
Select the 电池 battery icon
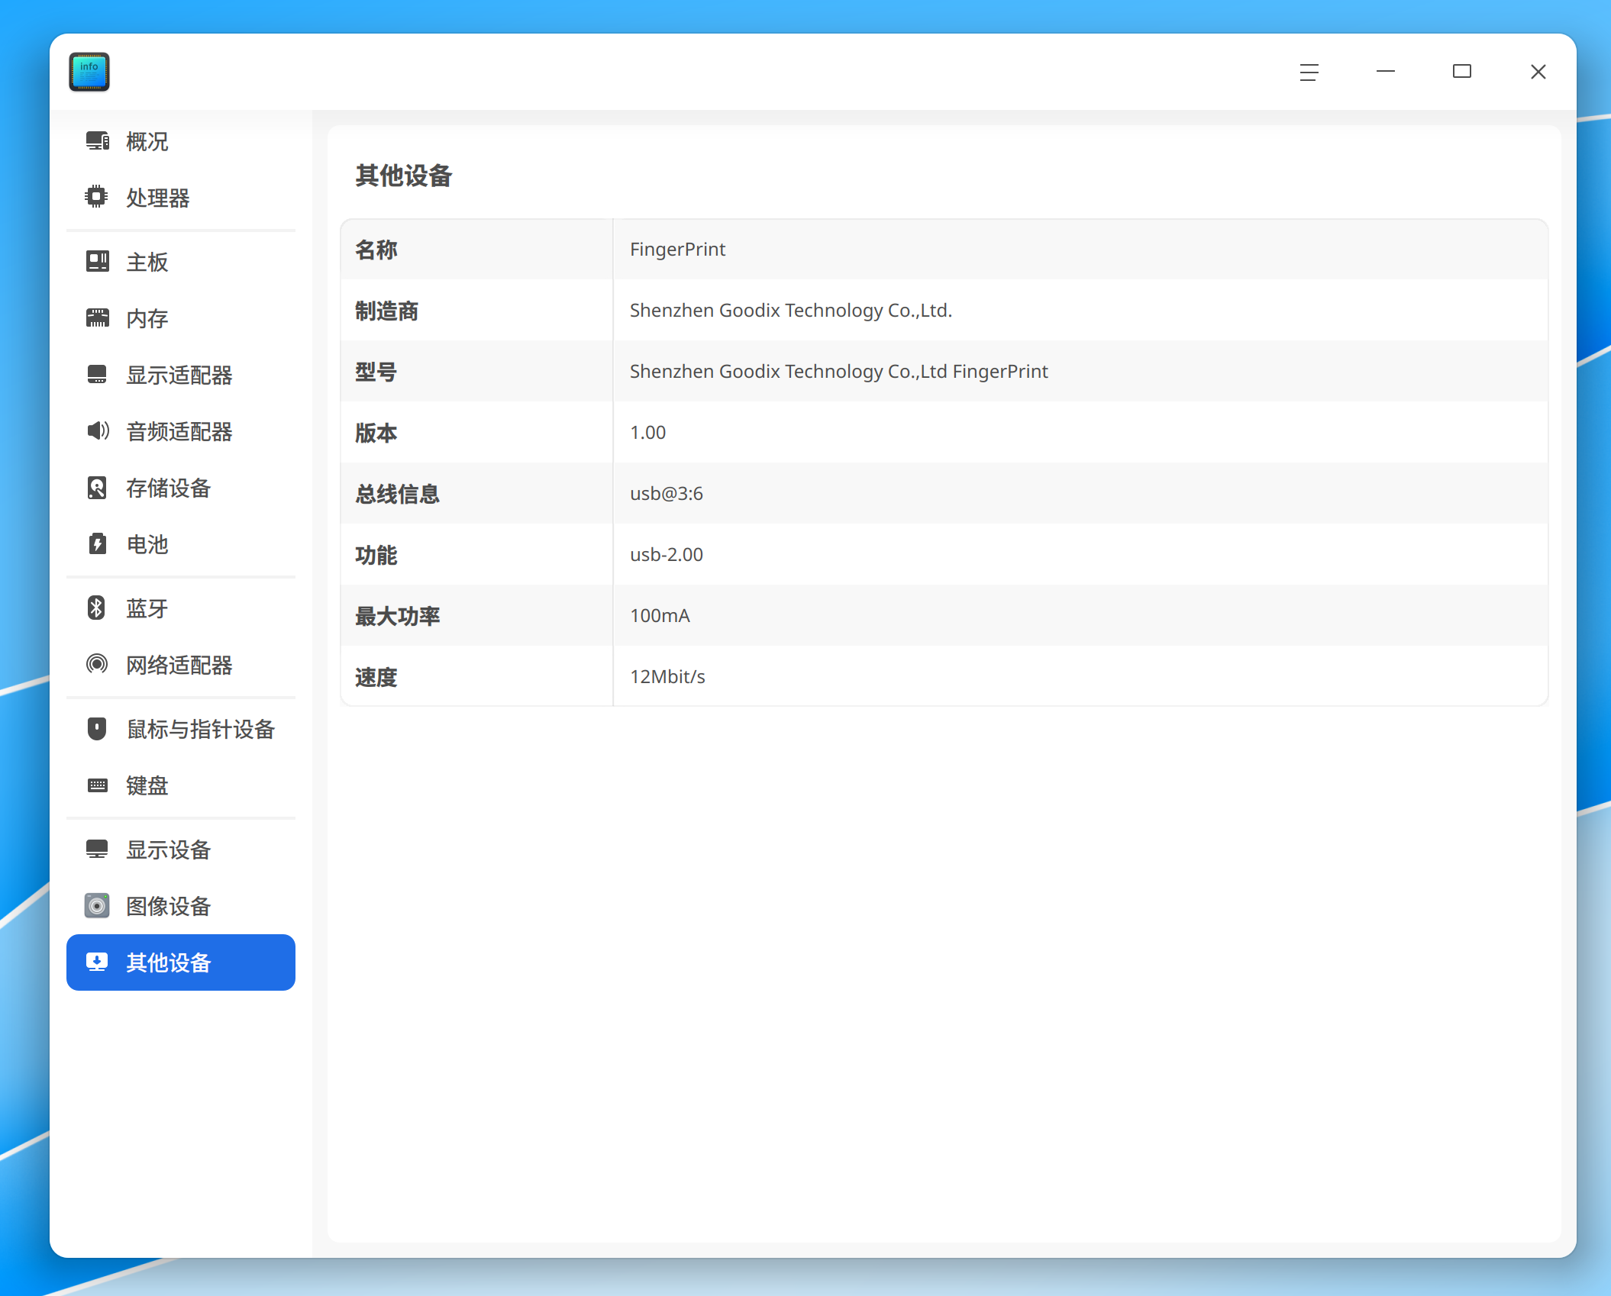pyautogui.click(x=97, y=543)
